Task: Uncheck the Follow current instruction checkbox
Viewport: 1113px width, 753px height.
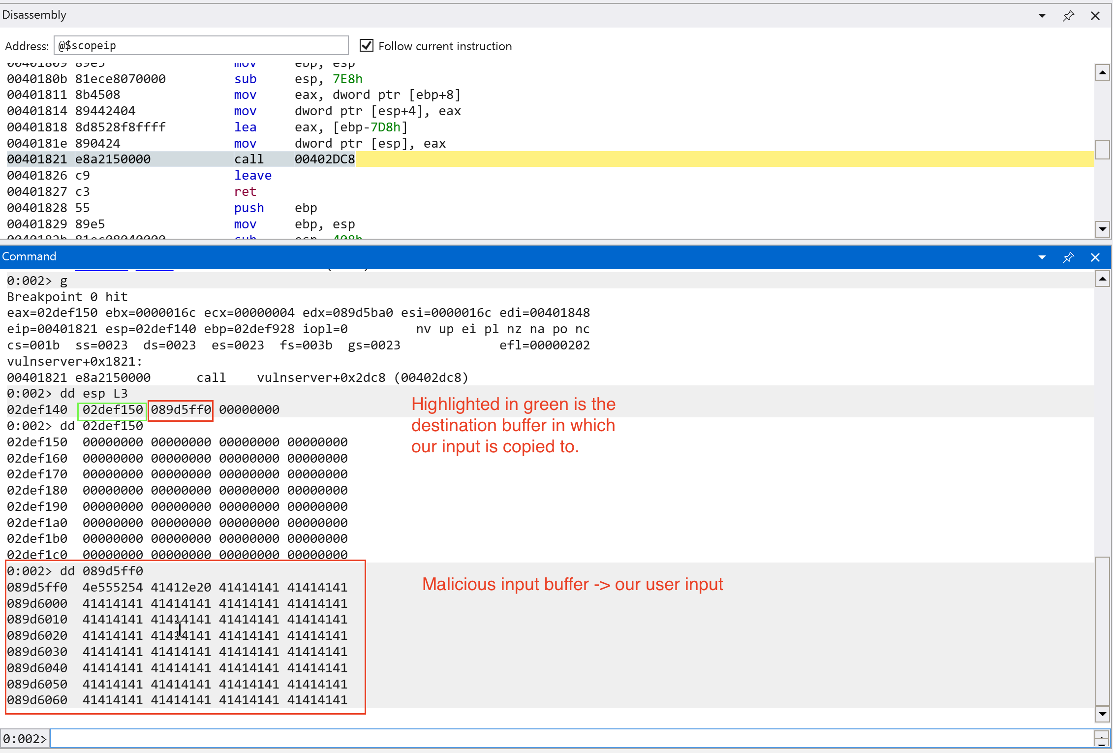Action: 366,45
